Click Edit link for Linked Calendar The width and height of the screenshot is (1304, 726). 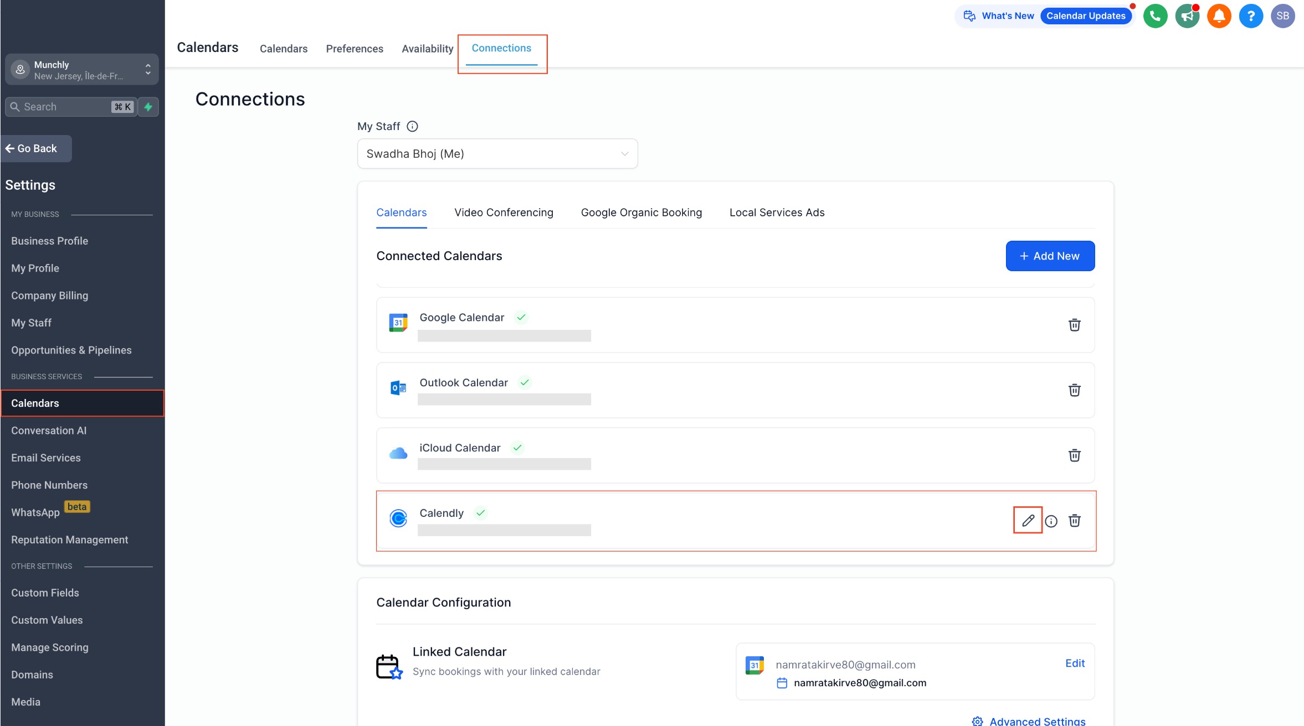point(1075,663)
